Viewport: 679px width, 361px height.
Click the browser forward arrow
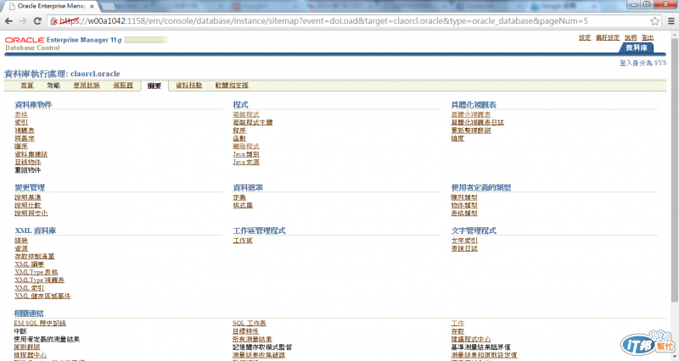[x=23, y=20]
